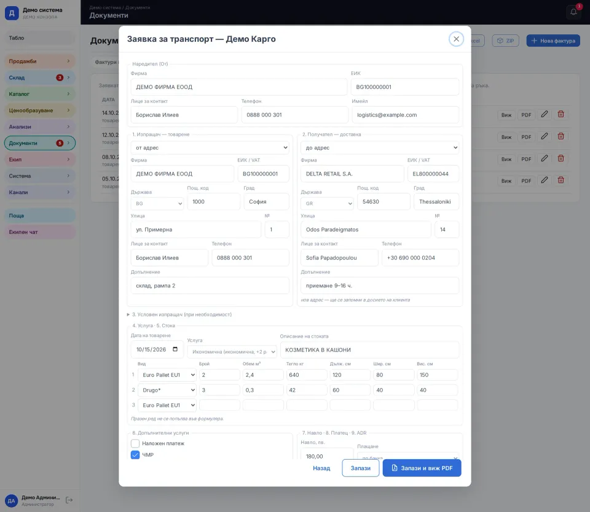The image size is (590, 512).
Task: Click the ДА user avatar
Action: click(x=11, y=501)
